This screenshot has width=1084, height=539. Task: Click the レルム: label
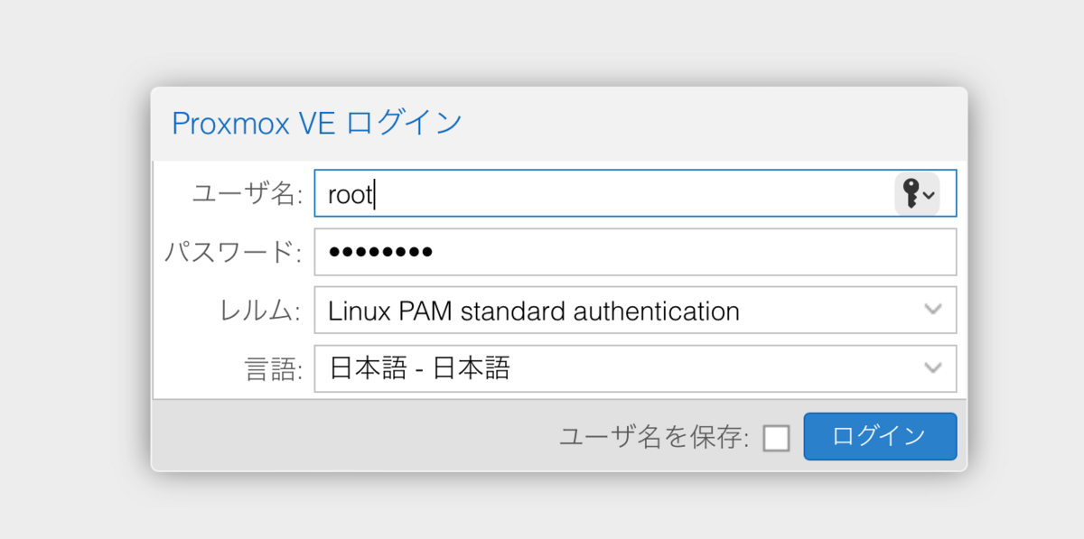(261, 311)
